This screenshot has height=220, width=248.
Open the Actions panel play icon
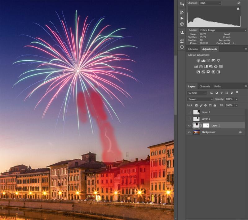click(182, 18)
